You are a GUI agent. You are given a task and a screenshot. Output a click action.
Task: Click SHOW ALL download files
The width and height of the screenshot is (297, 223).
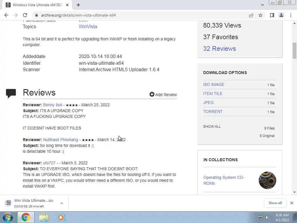pyautogui.click(x=212, y=127)
